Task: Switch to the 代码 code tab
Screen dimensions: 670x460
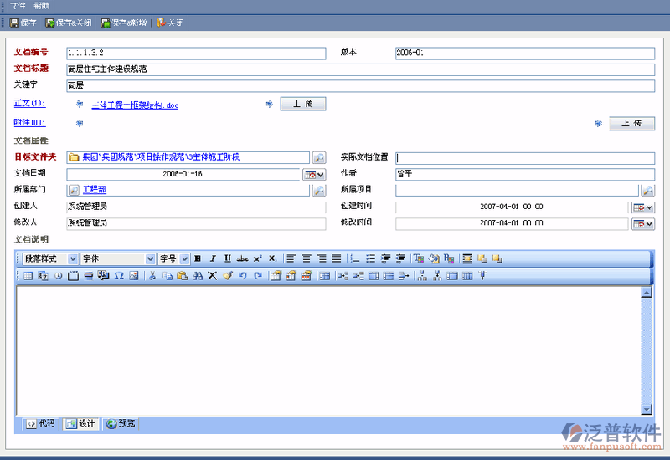Action: (x=40, y=424)
